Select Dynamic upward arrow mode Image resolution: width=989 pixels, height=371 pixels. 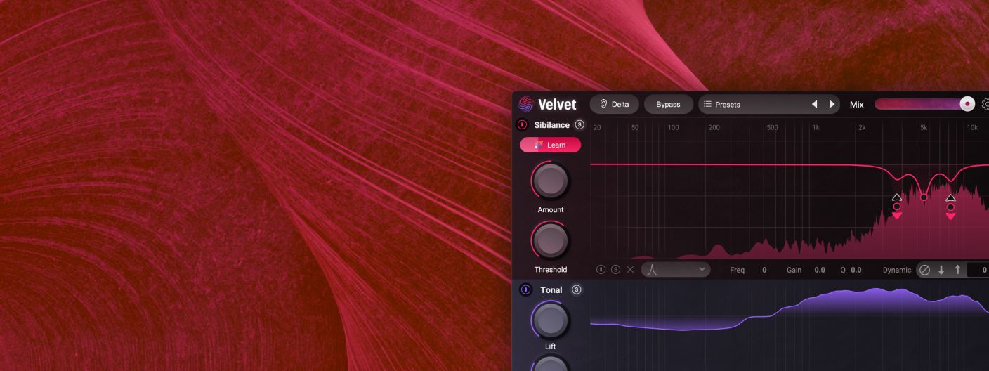(x=957, y=270)
